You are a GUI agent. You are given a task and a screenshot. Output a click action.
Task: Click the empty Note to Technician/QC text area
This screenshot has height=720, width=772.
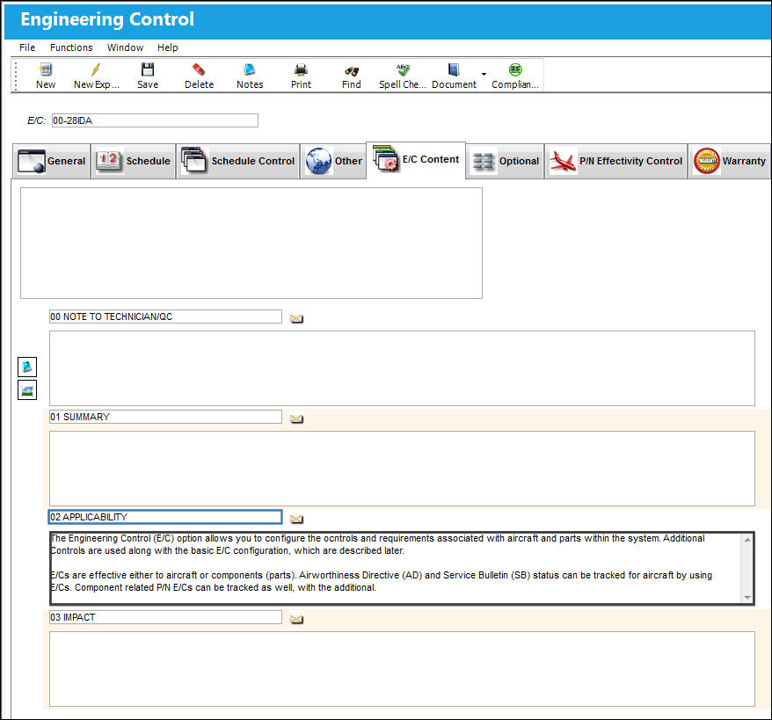402,368
